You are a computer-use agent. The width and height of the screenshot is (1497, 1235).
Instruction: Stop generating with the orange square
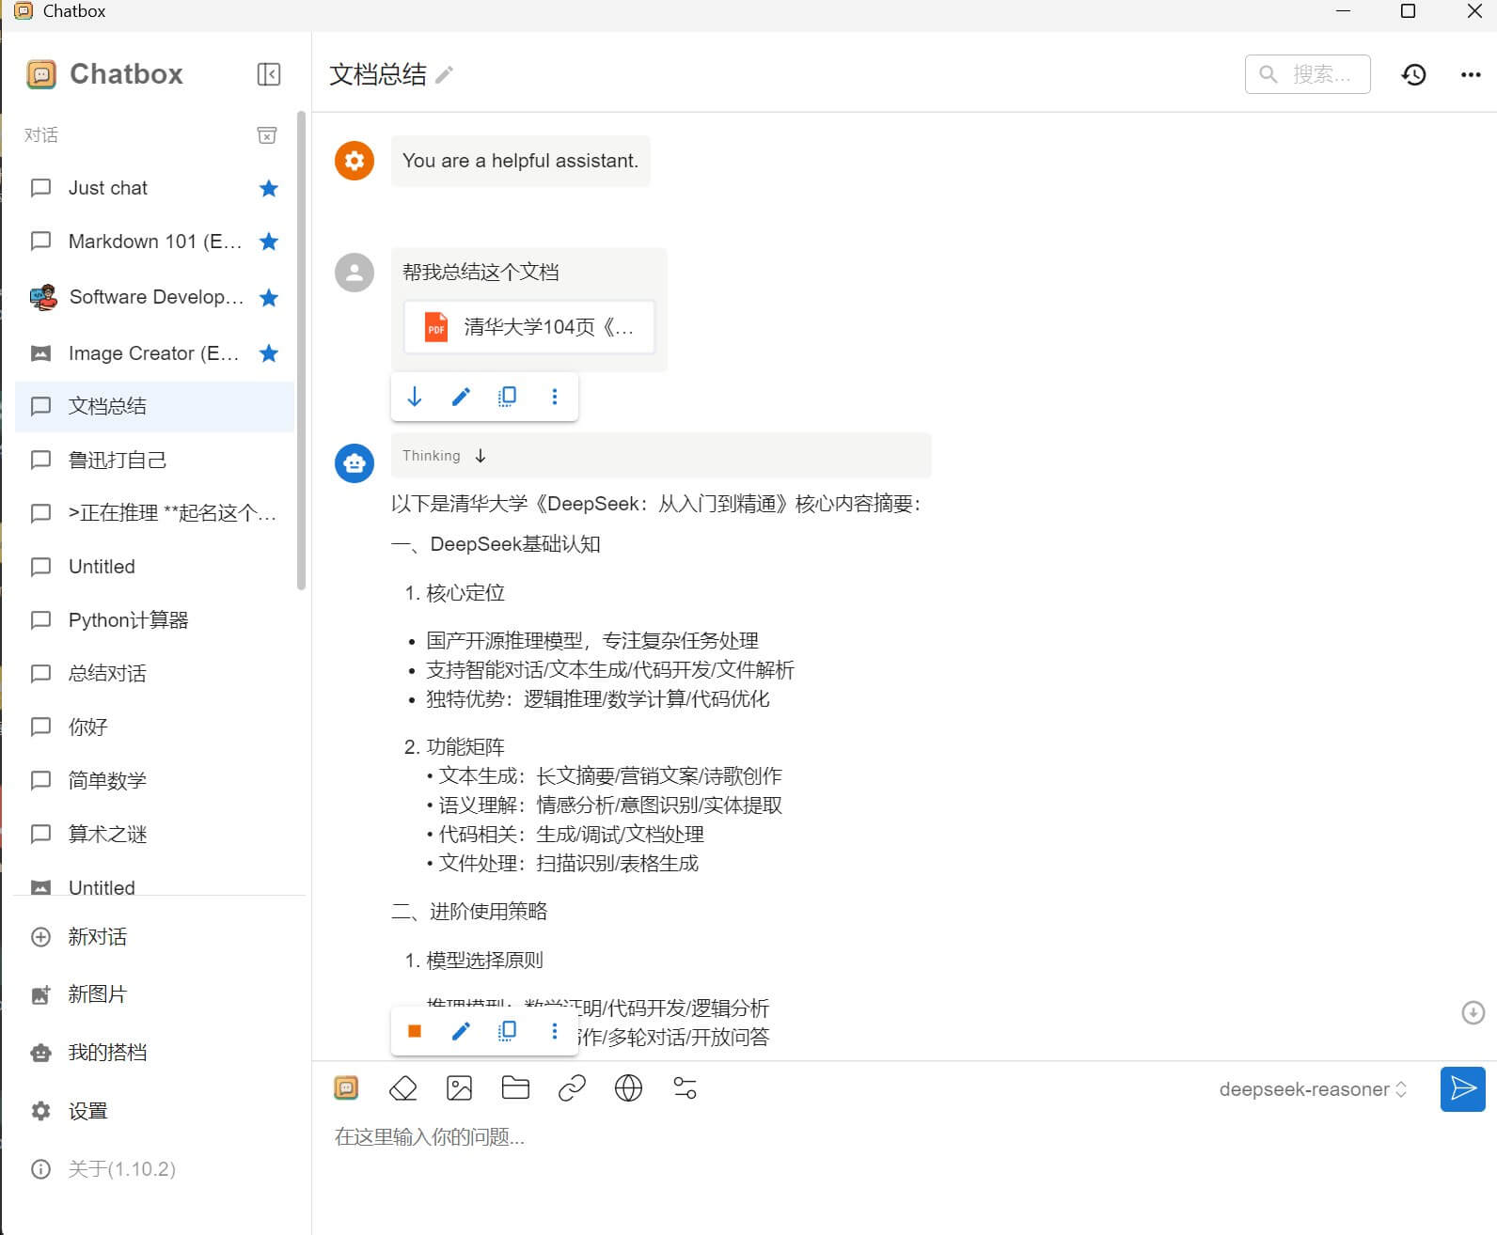414,1031
